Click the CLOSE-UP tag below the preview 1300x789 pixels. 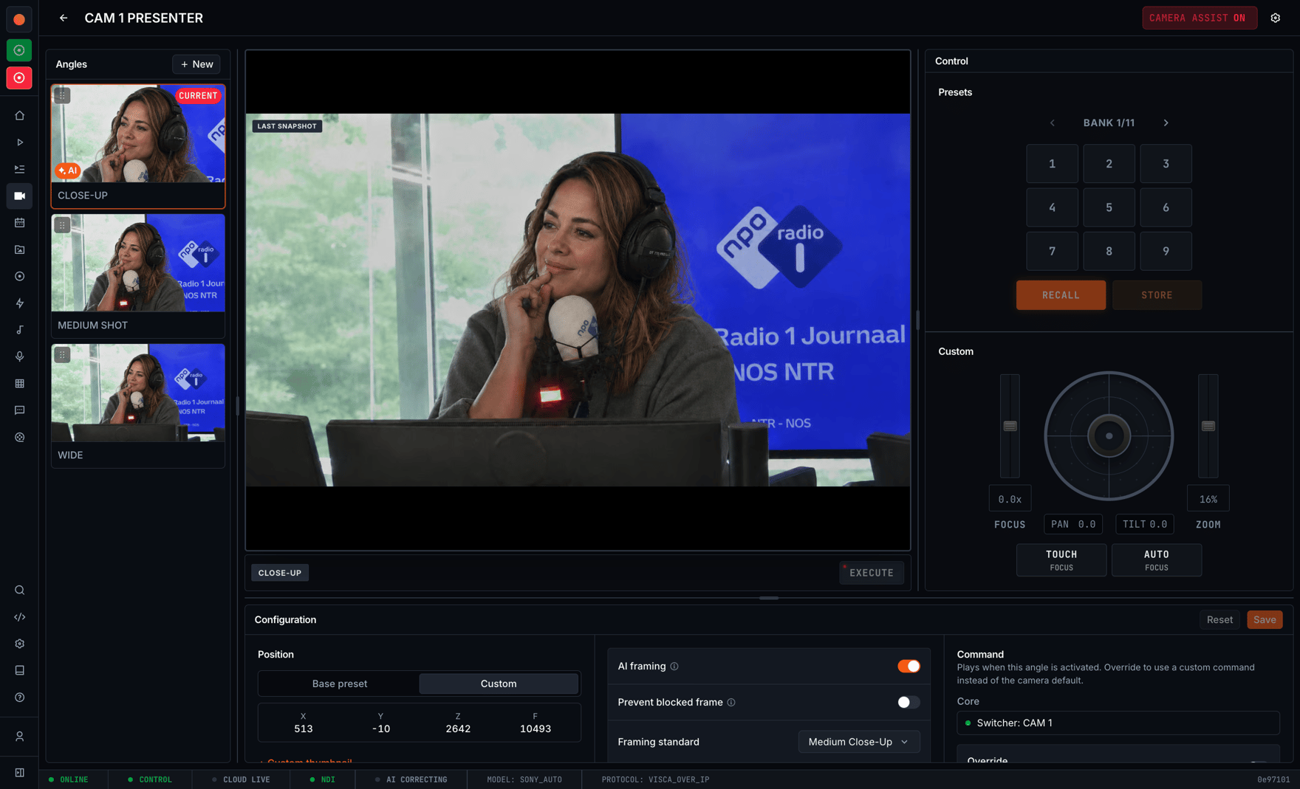point(280,573)
